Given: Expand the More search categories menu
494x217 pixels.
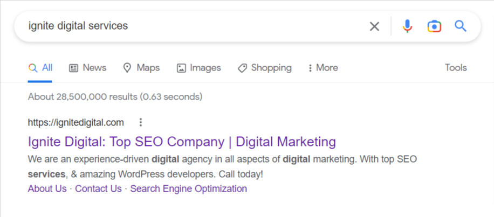Looking at the screenshot, I should [x=323, y=68].
